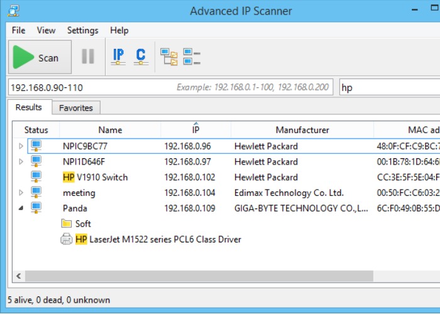Select the NPI1D646F name cell
440x314 pixels.
pos(84,162)
